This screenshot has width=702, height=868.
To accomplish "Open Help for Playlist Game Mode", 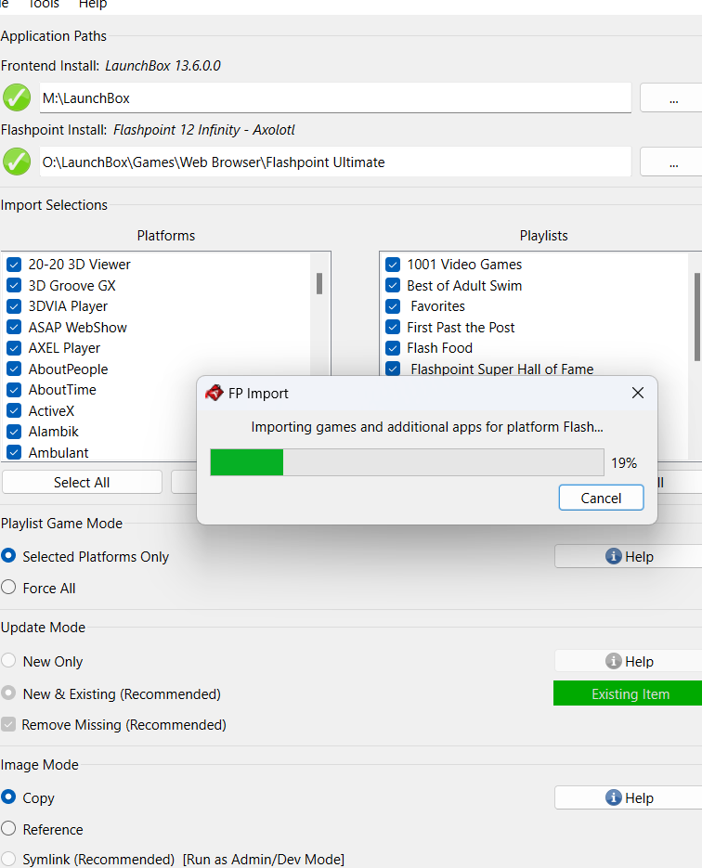I will [629, 556].
